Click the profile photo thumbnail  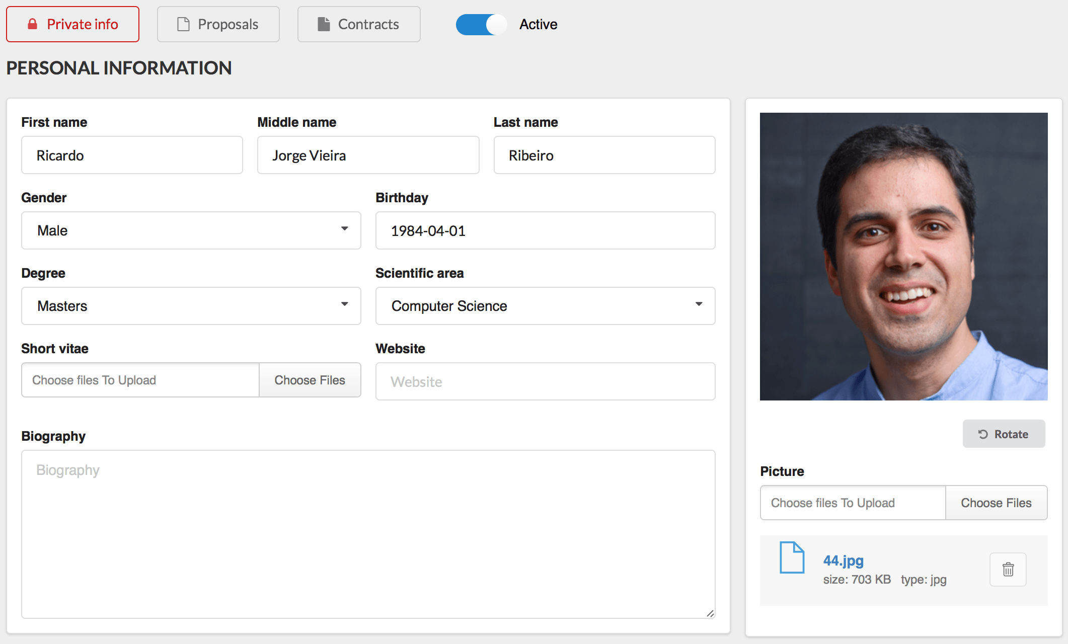point(903,257)
